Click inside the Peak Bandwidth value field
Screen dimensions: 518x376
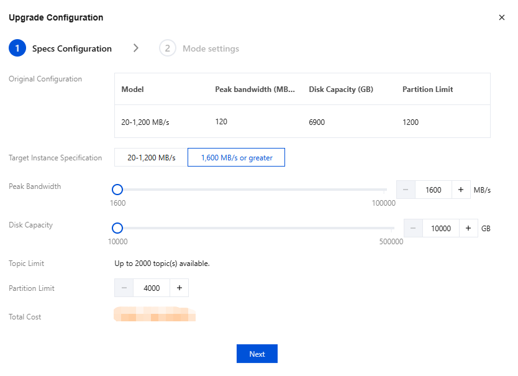(433, 190)
